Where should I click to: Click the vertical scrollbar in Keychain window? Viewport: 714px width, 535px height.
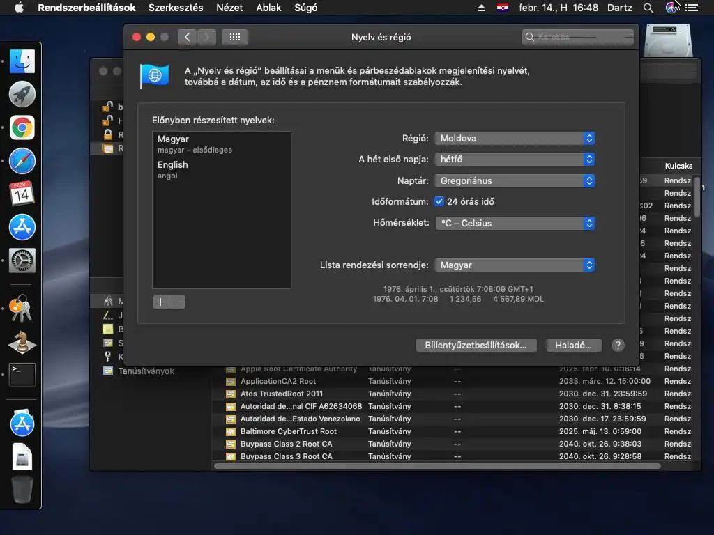coord(697,197)
